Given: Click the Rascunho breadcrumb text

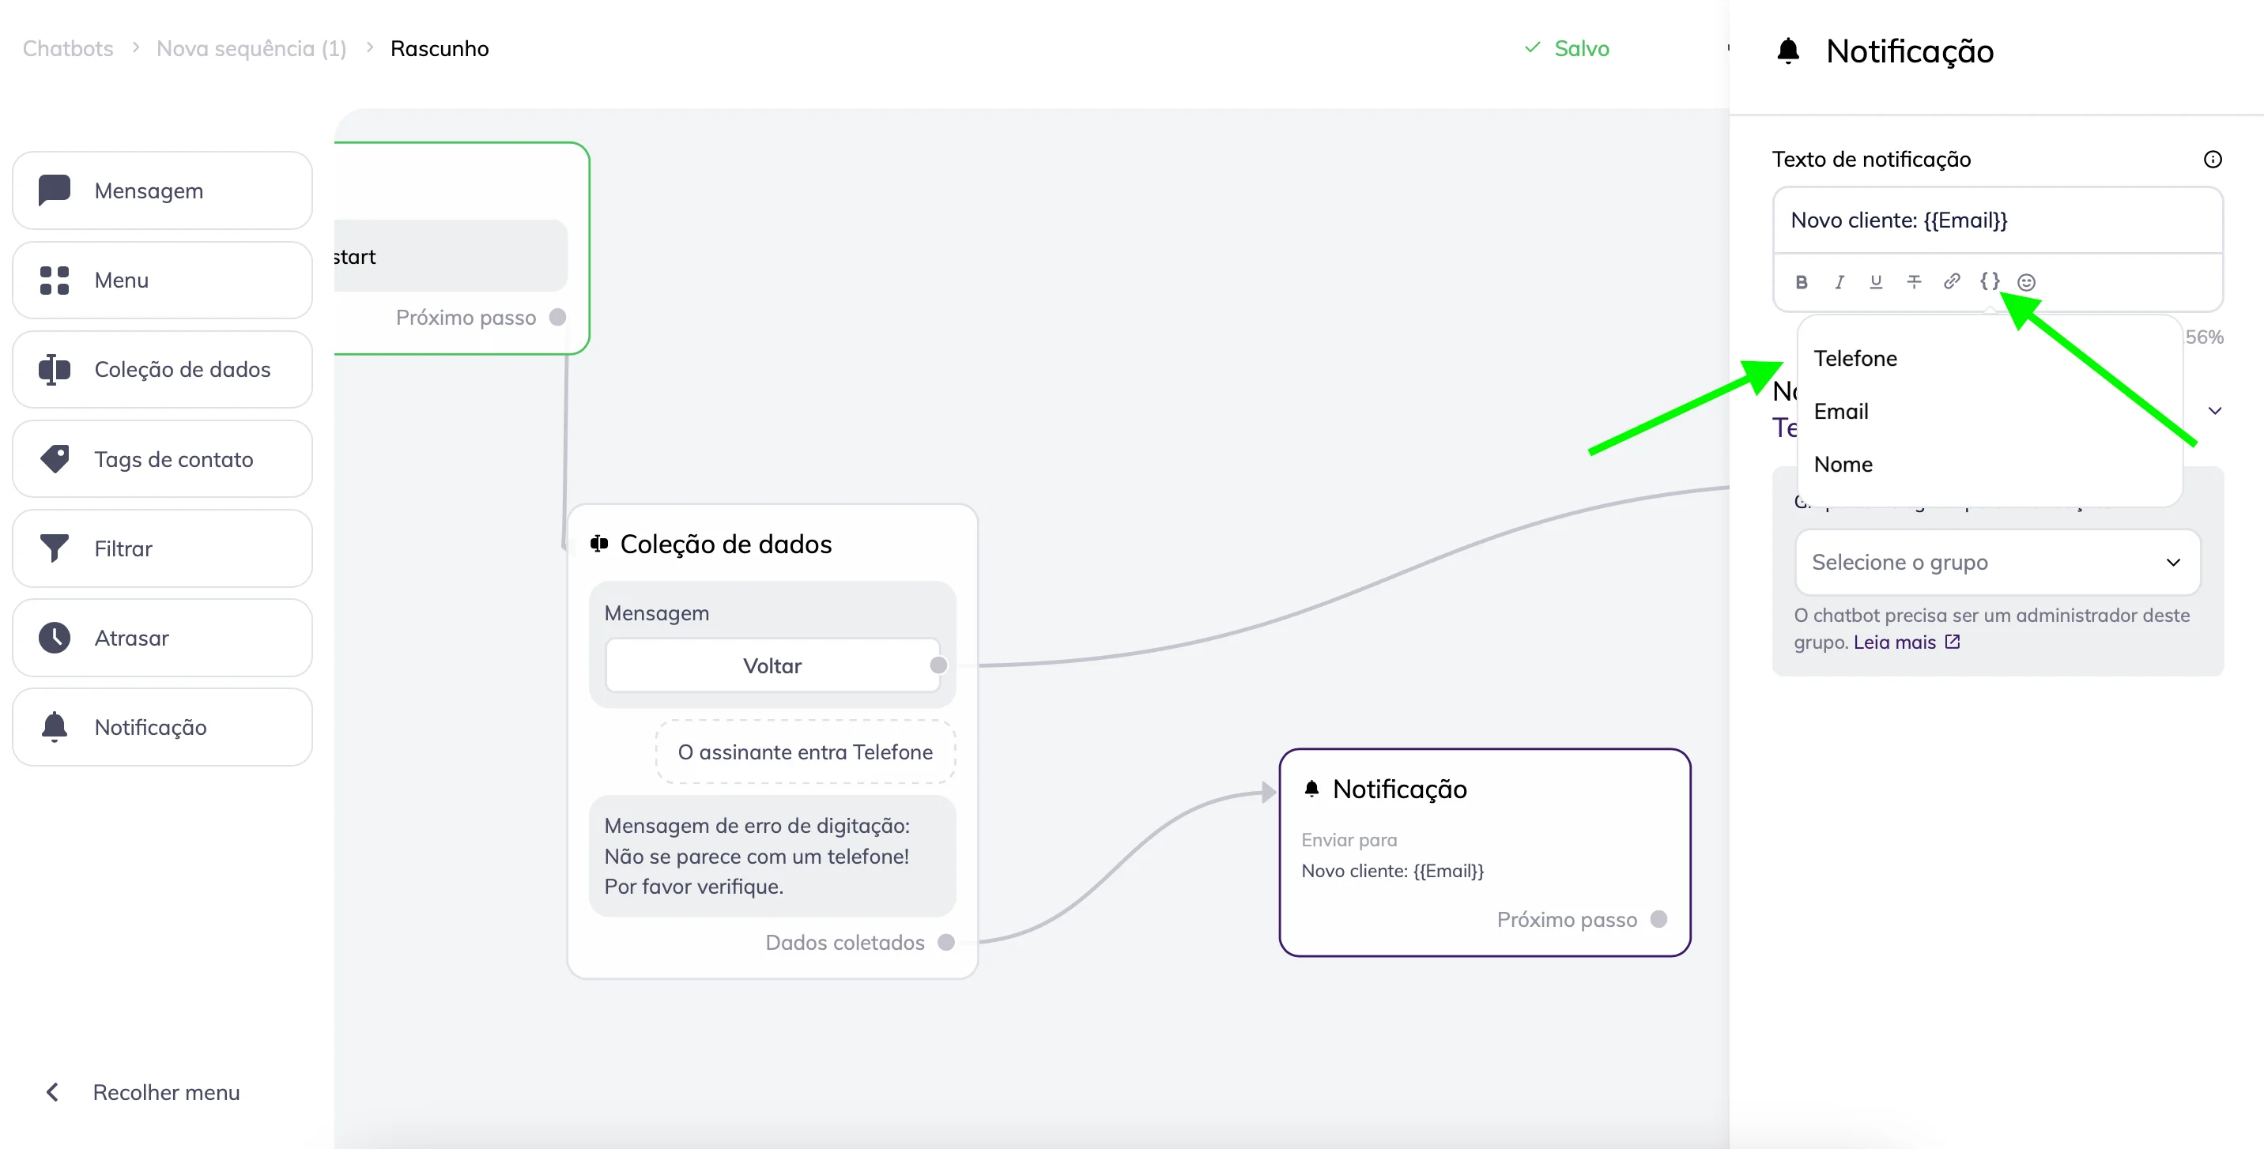Looking at the screenshot, I should pyautogui.click(x=440, y=48).
